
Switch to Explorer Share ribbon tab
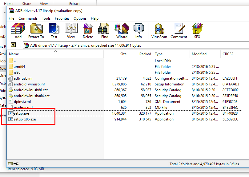click(x=26, y=3)
